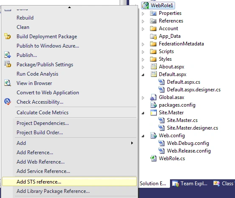This screenshot has width=235, height=198.
Task: Collapse the Web.config node
Action: pos(143,136)
